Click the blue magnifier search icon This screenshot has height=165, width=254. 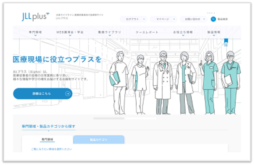(213, 19)
